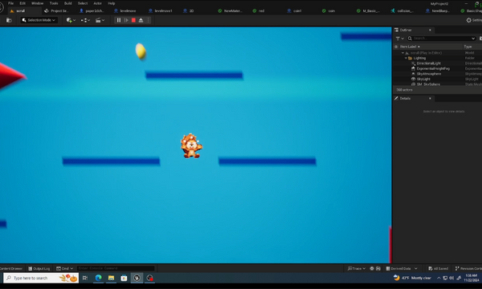Open the quick add content dropdown
Screen dimensions: 482x289
pyautogui.click(x=71, y=20)
